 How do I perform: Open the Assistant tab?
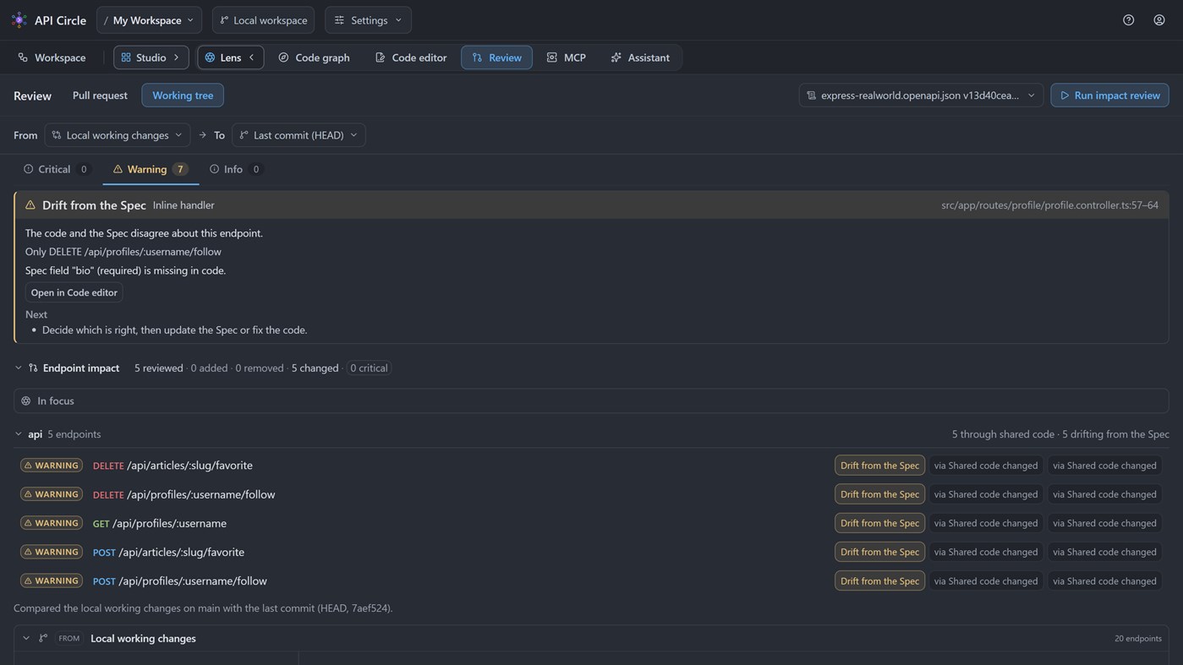click(640, 57)
